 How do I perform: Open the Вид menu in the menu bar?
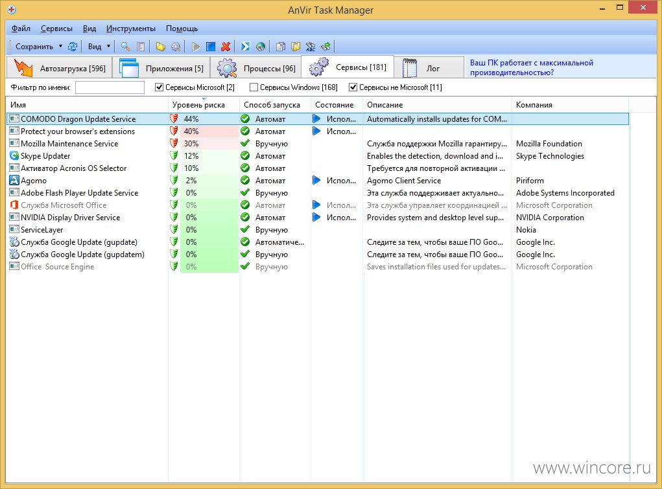point(89,28)
